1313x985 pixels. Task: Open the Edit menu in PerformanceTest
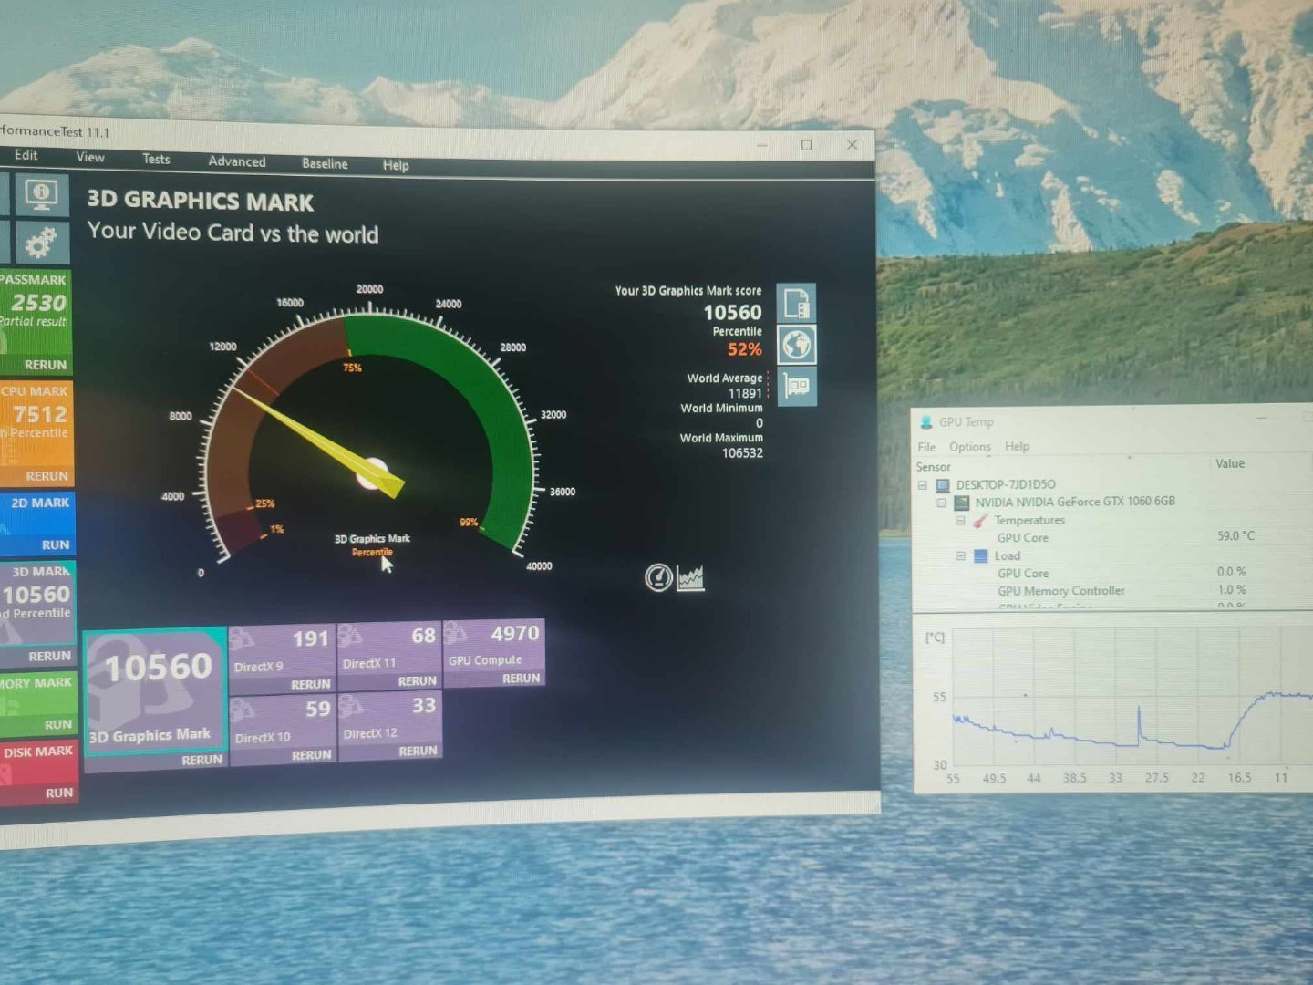click(x=26, y=155)
